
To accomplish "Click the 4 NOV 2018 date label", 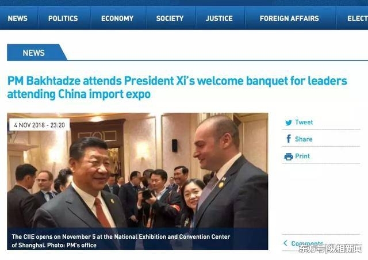I will point(40,125).
